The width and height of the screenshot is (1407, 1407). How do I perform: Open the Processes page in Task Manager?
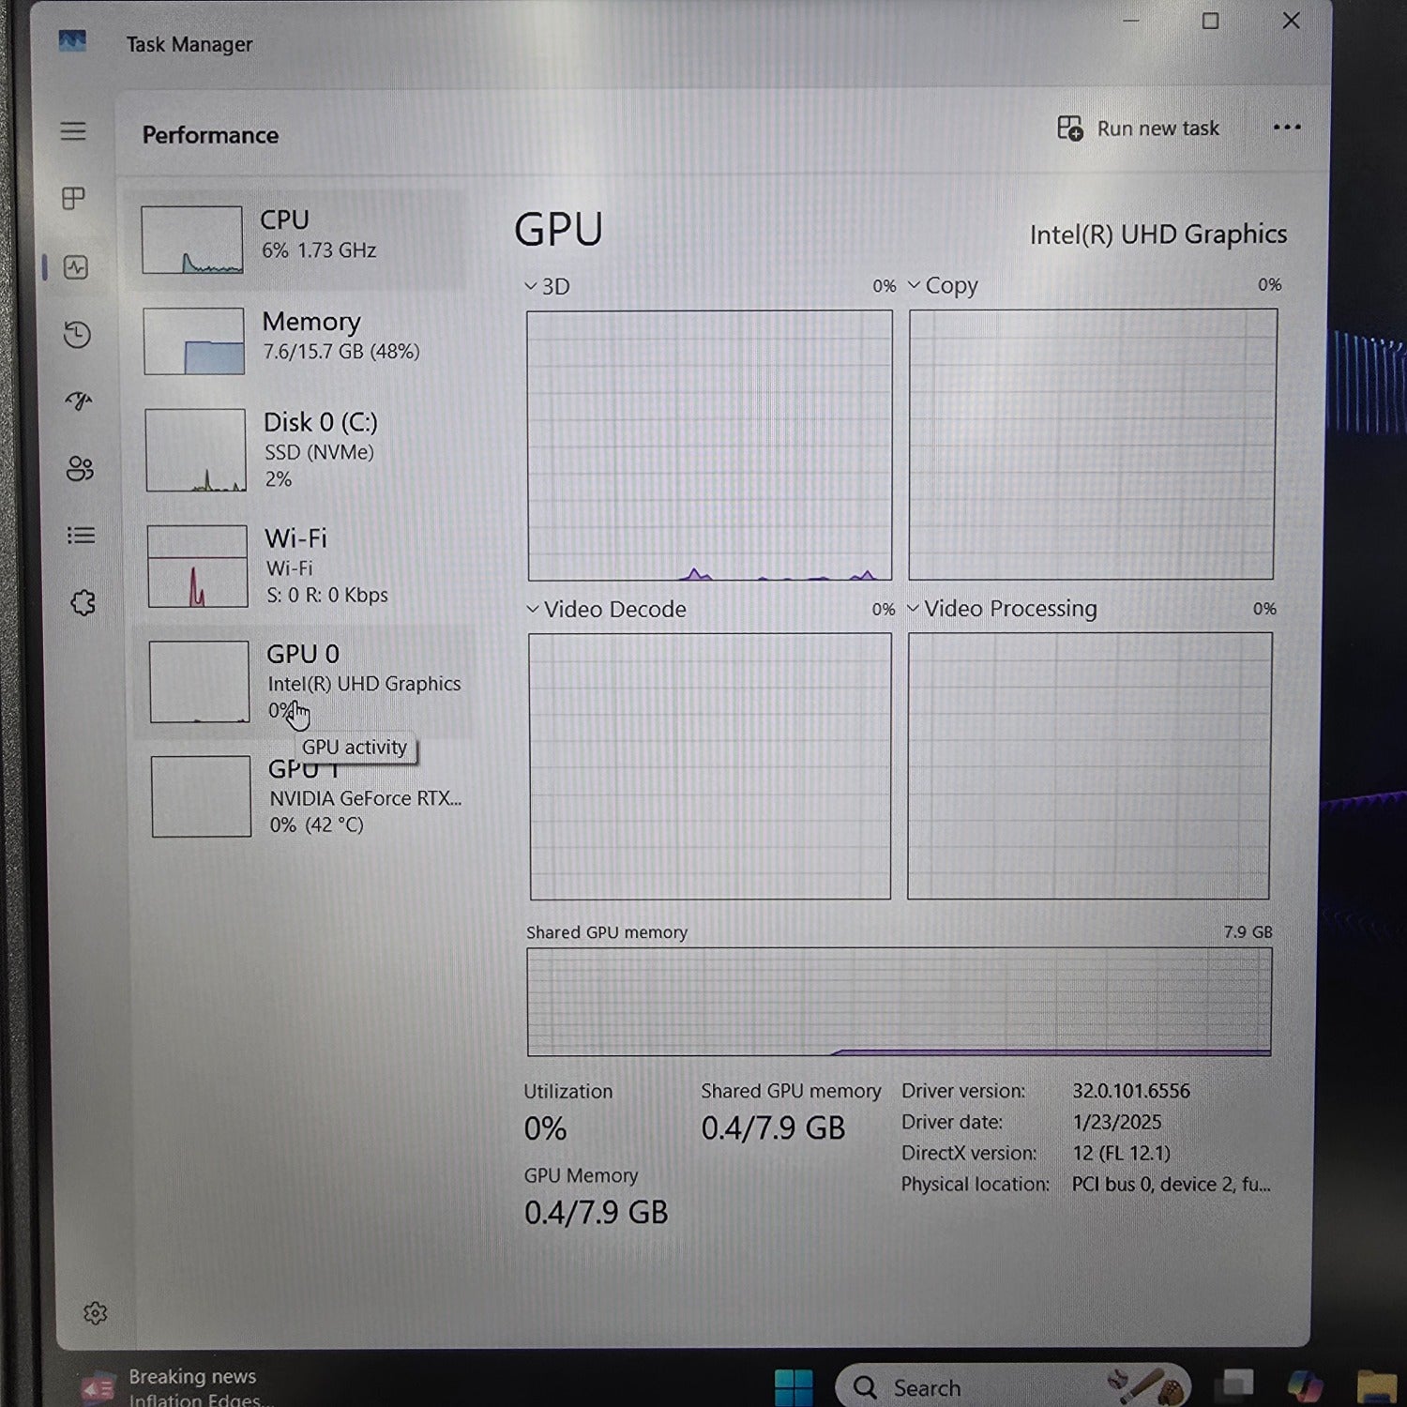pos(75,199)
